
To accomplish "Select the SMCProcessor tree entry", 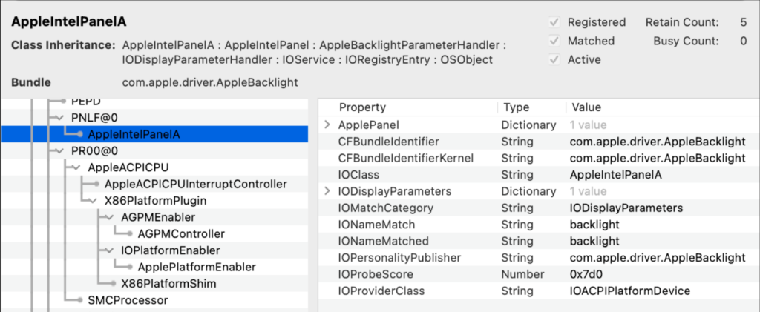I will (127, 300).
